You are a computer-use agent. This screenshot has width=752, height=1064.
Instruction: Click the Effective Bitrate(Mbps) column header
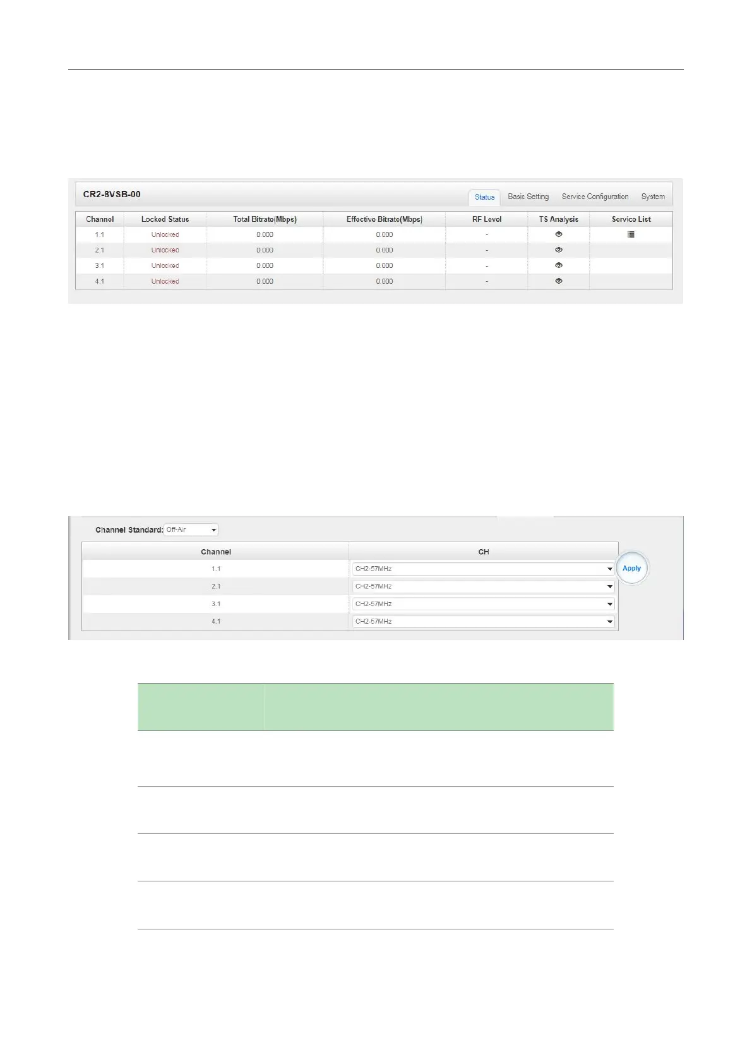(x=384, y=219)
